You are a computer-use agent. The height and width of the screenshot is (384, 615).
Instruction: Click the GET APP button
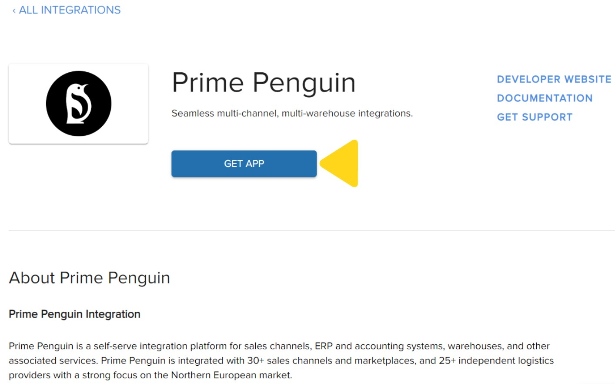[x=244, y=163]
